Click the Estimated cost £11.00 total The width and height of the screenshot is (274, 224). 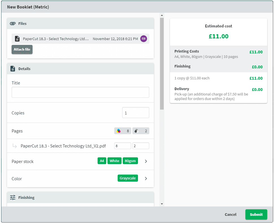click(219, 36)
